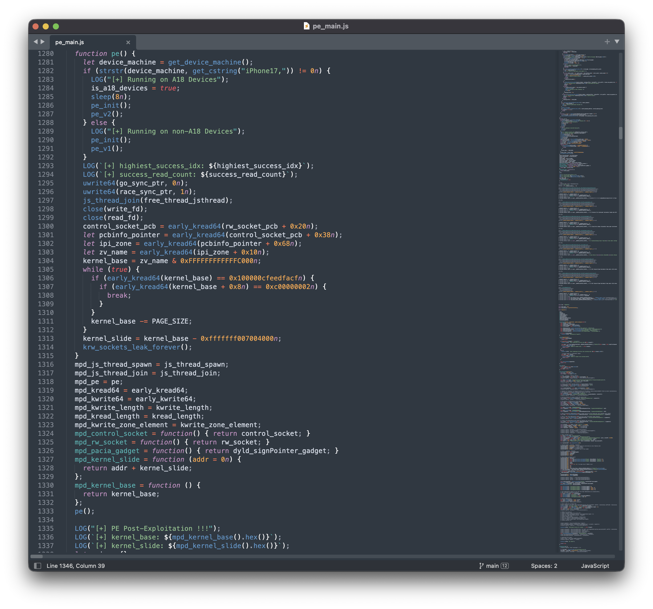
Task: Click the new tab plus icon
Action: [x=607, y=42]
